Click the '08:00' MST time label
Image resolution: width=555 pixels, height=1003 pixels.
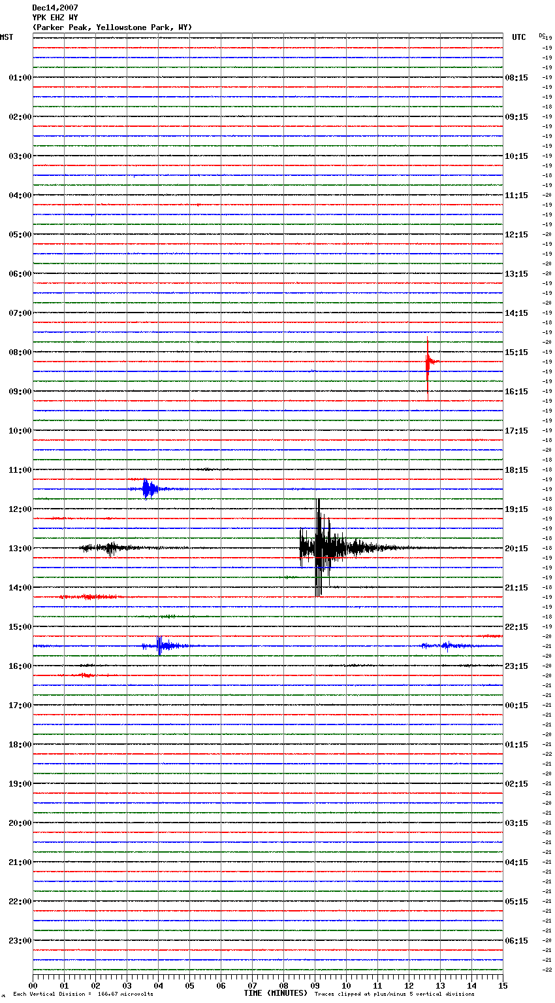pos(20,352)
